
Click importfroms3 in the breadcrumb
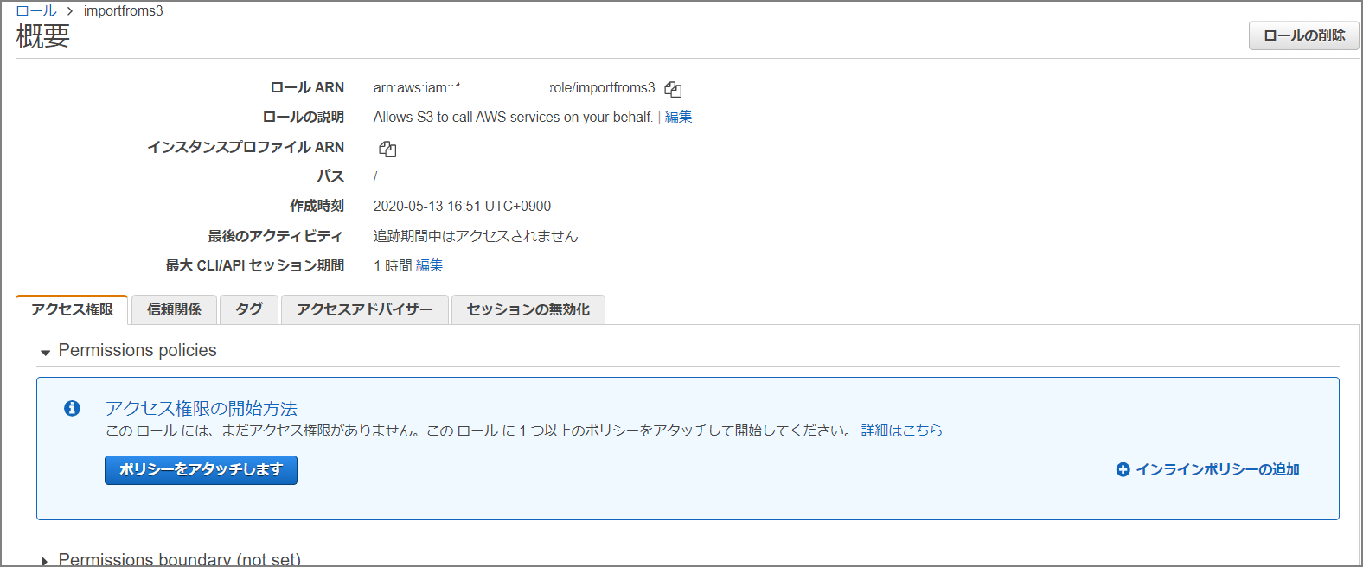coord(123,10)
